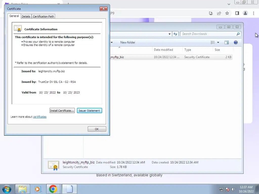The width and height of the screenshot is (259, 194).
Task: Open the view options dropdown arrow
Action: [218, 42]
